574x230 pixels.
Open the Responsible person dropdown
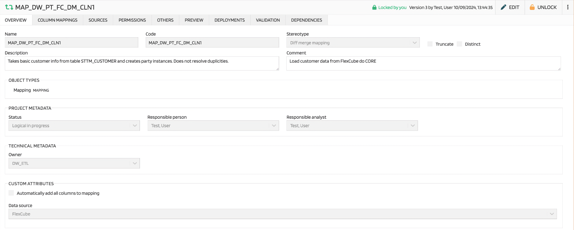(213, 126)
